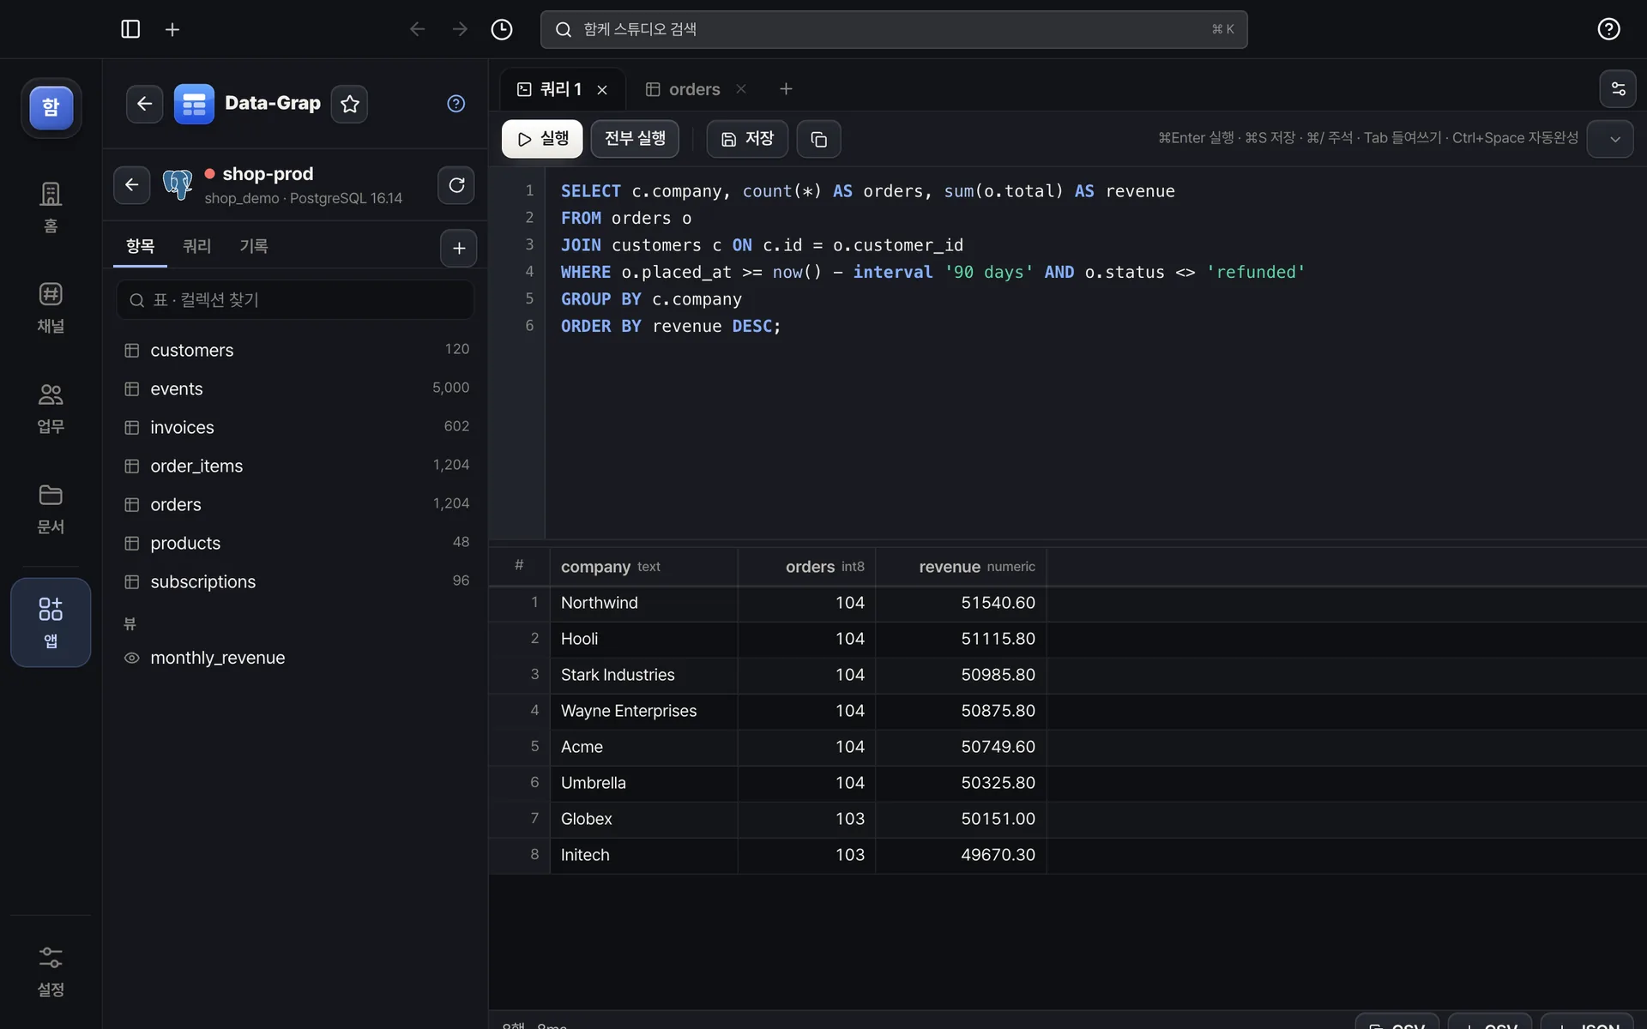
Task: Focus the 표 · 컬렉션 찾기 filter field
Action: (295, 299)
